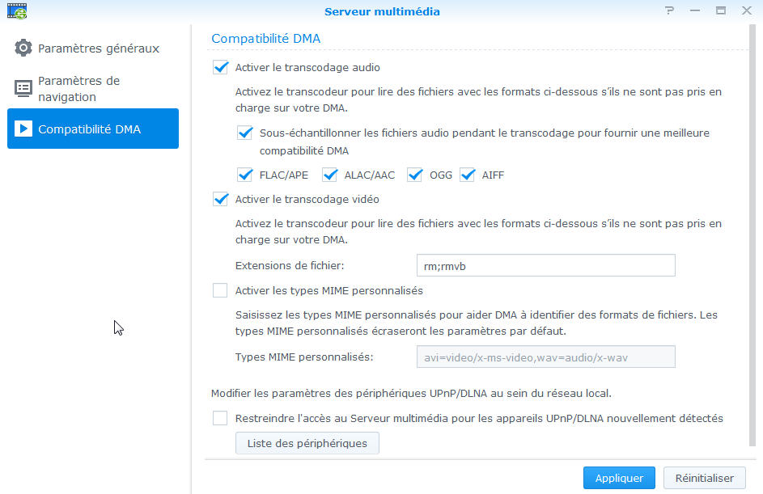Toggle the ALAC/AAC format checkbox
This screenshot has height=494, width=763.
click(330, 175)
